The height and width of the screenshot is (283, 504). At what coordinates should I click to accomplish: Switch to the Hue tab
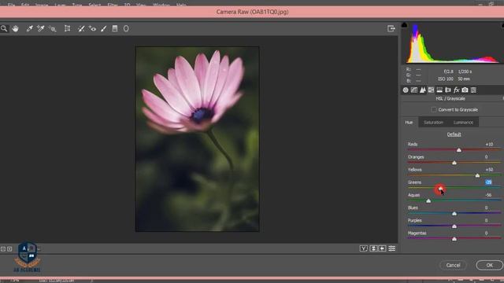coord(409,123)
